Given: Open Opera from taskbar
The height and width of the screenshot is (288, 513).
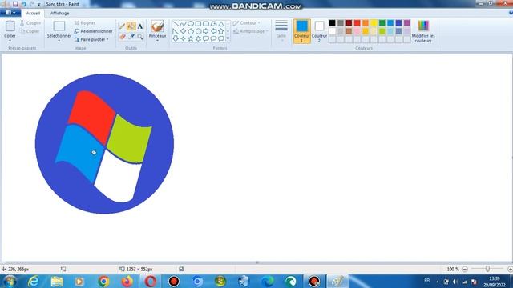Looking at the screenshot, I should (150, 281).
